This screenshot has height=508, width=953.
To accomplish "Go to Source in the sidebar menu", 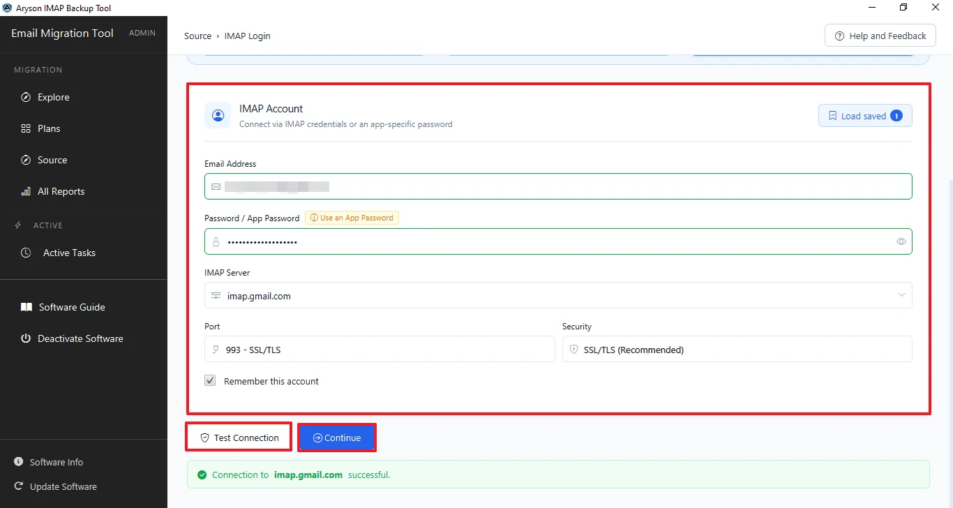I will tap(52, 160).
